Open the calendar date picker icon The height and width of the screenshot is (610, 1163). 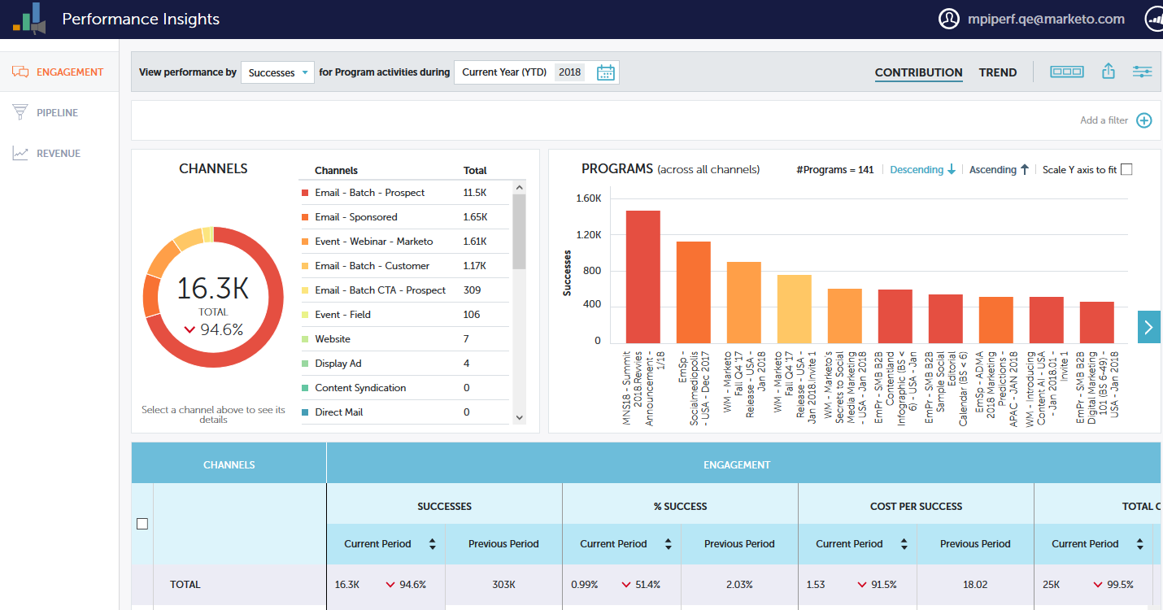[605, 72]
